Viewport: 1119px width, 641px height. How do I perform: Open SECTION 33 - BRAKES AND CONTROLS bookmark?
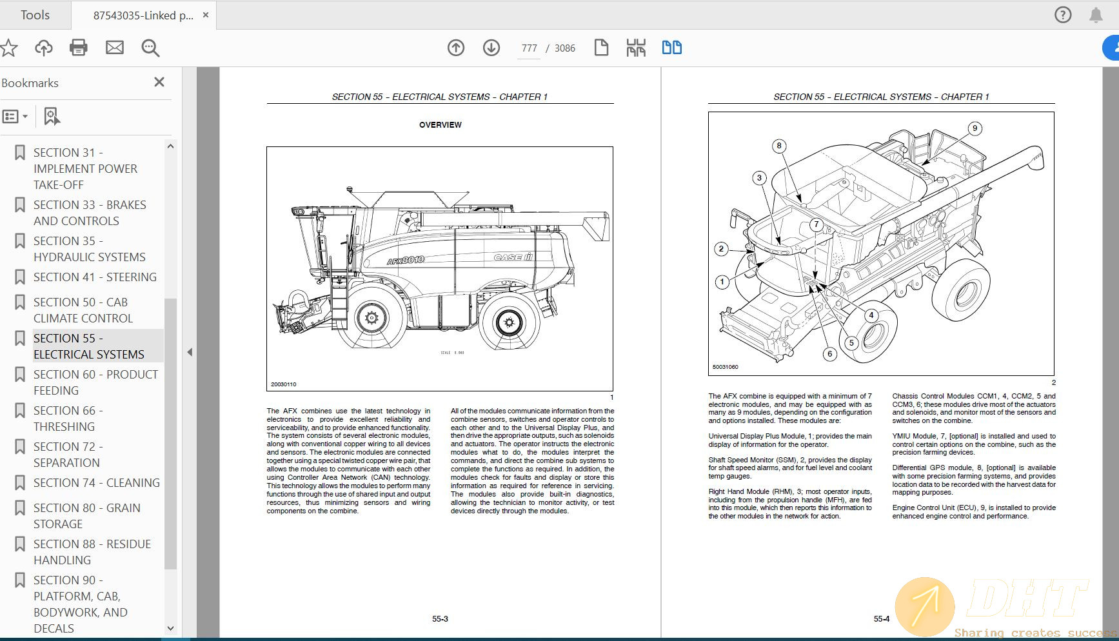click(x=90, y=213)
